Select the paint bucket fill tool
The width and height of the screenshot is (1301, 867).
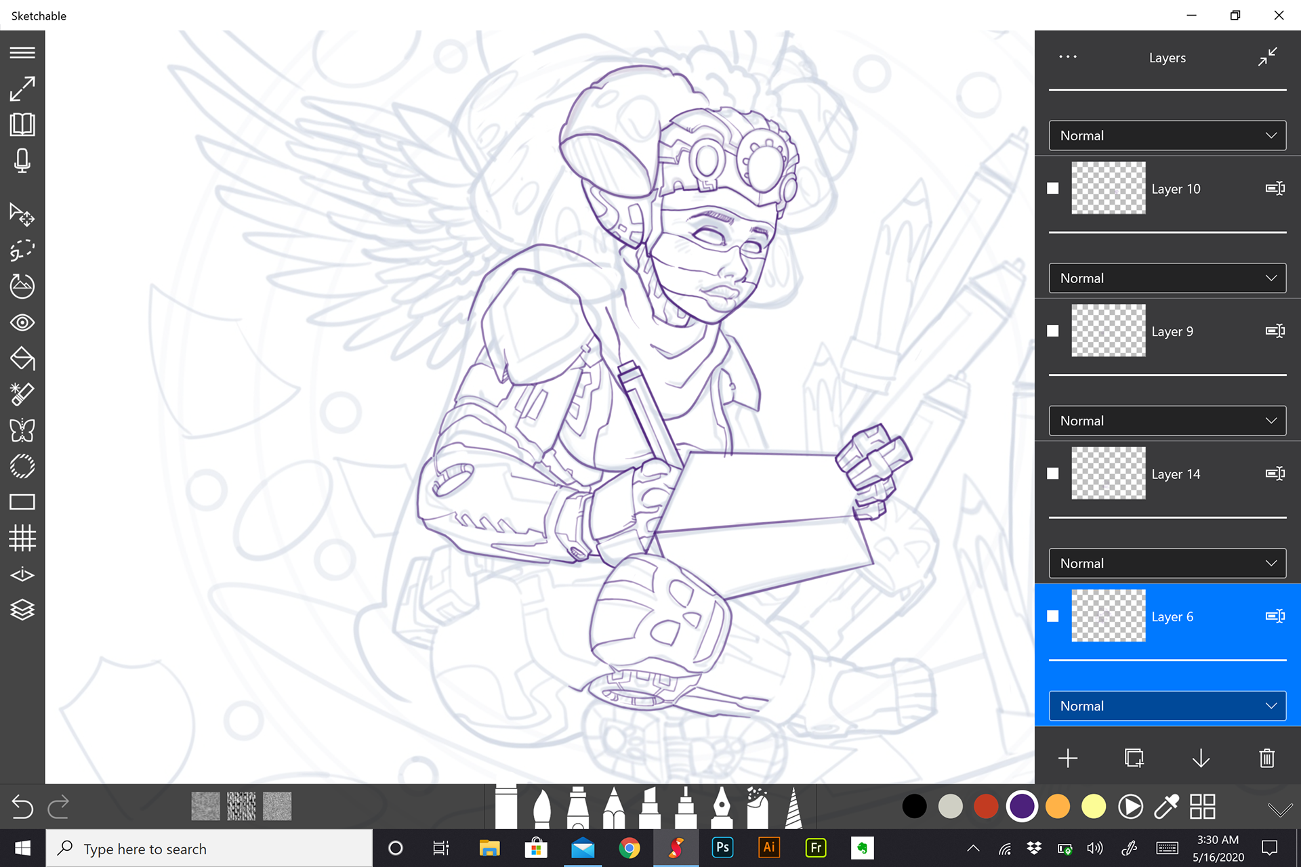[x=22, y=358]
